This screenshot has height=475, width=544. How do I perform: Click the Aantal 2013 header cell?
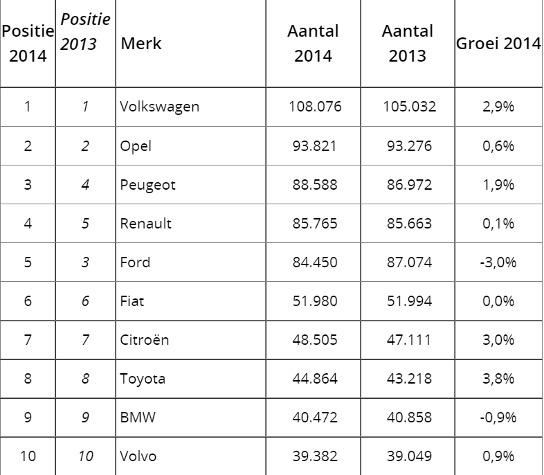[408, 44]
